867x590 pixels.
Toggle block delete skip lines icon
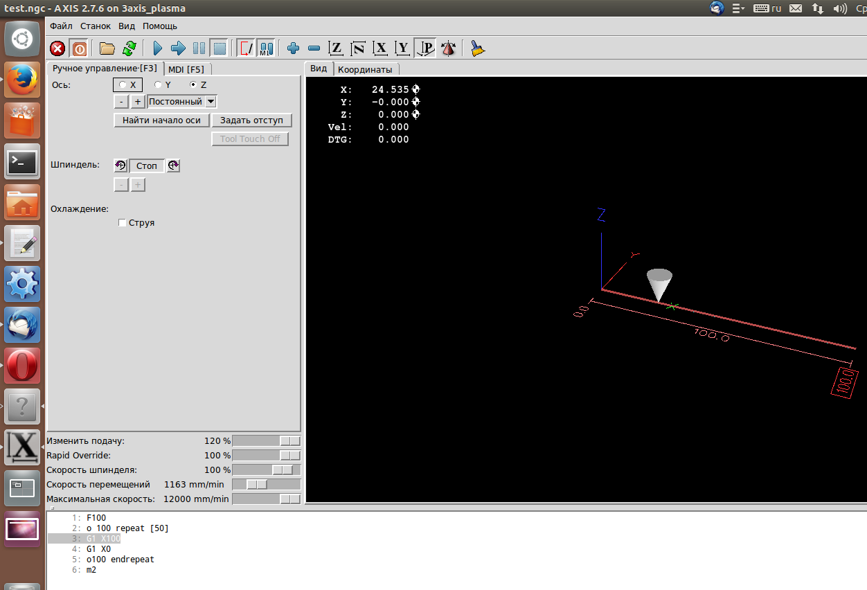[x=246, y=48]
